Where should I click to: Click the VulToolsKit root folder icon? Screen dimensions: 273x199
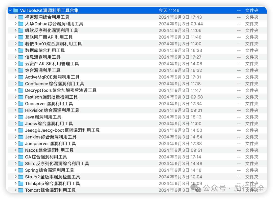(x=16, y=11)
